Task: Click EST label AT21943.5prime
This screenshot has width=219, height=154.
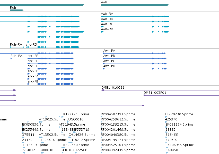Action: 72,125
